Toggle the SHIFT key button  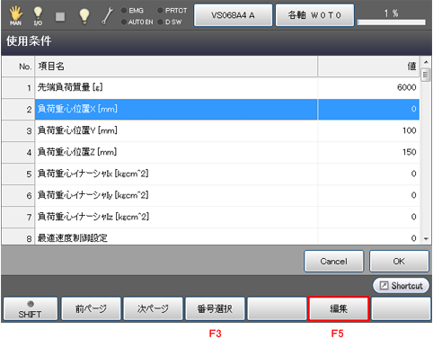(31, 308)
